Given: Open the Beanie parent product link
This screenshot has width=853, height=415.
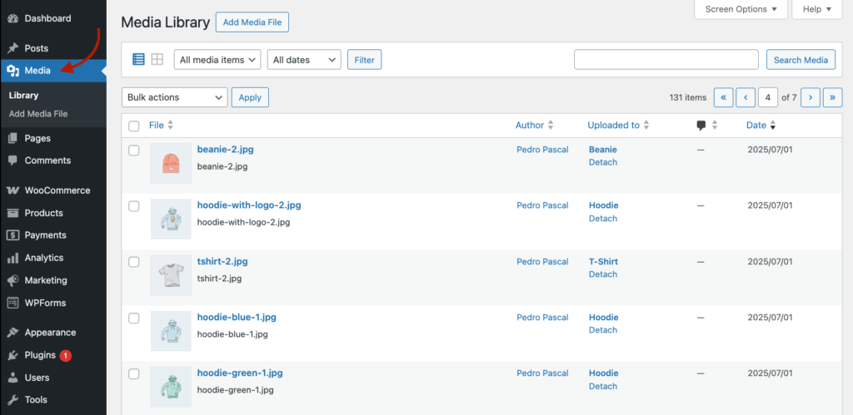Looking at the screenshot, I should click(x=603, y=150).
